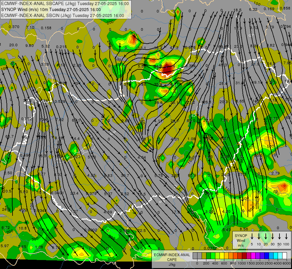Image resolution: width=292 pixels, height=269 pixels.
Task: Click 'ECMWF-INDEX-ANAL' label in CAPE legend
Action: coord(172,255)
